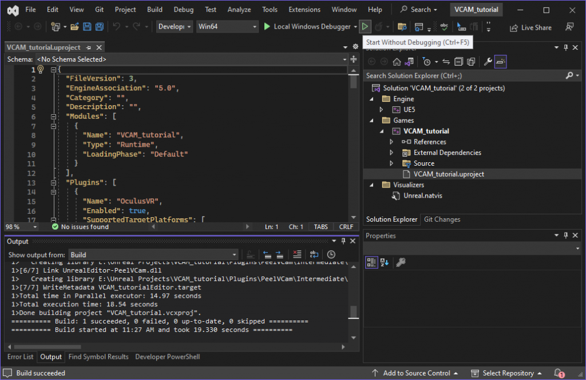Clear all text in the Output window
Screen dimensions: 586x380
click(297, 255)
